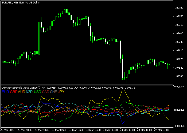Click the 24 Mar 18:00 time label

(x=145, y=130)
